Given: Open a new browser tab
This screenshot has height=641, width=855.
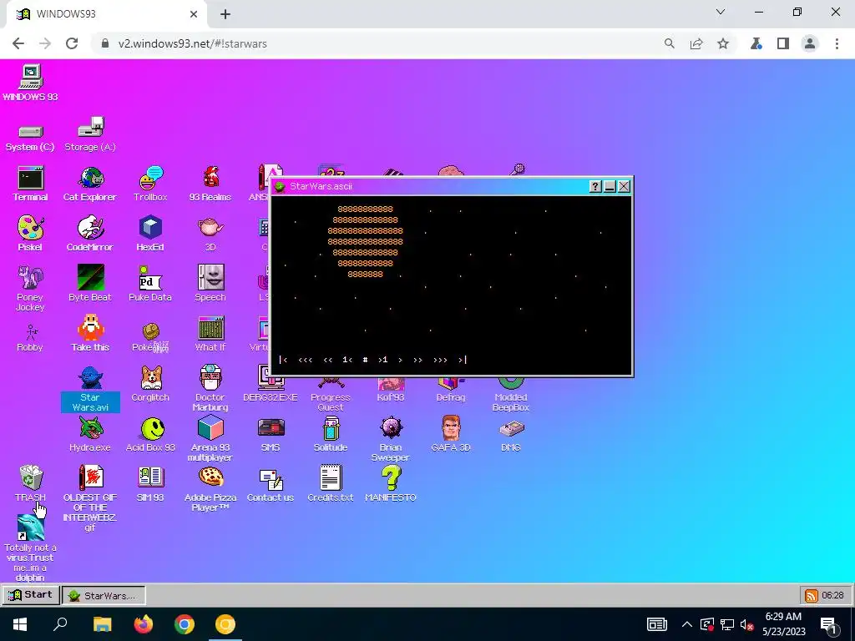Looking at the screenshot, I should click(x=225, y=14).
